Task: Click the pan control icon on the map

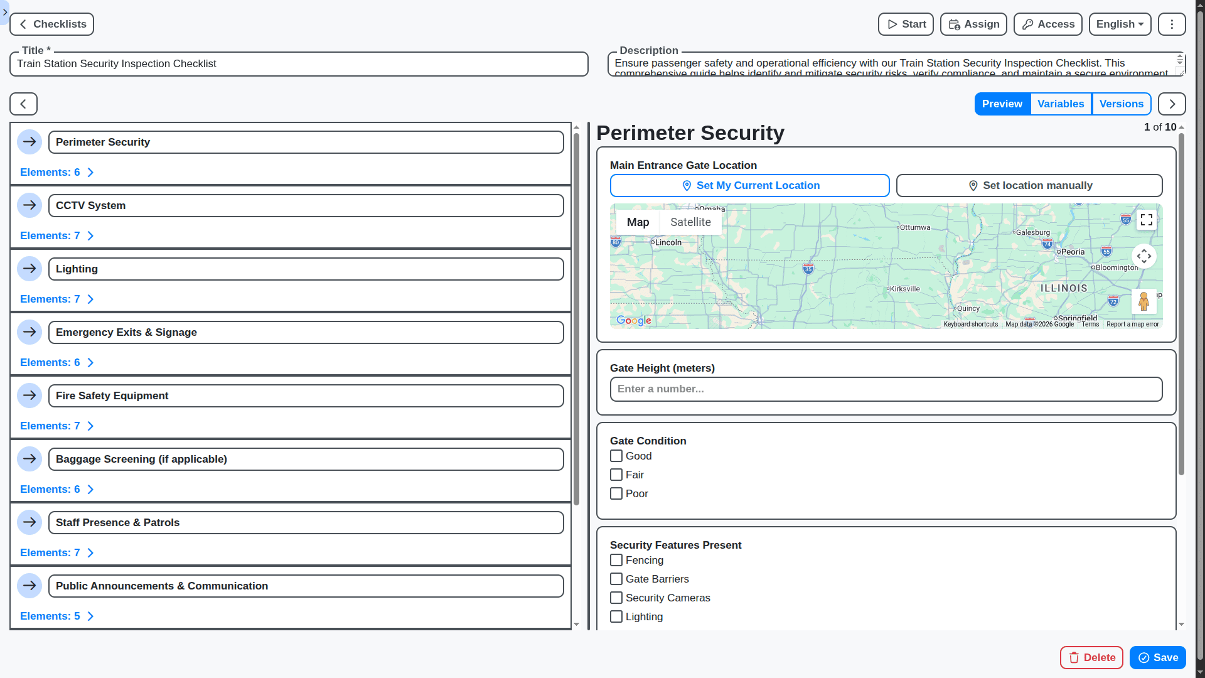Action: pos(1143,256)
